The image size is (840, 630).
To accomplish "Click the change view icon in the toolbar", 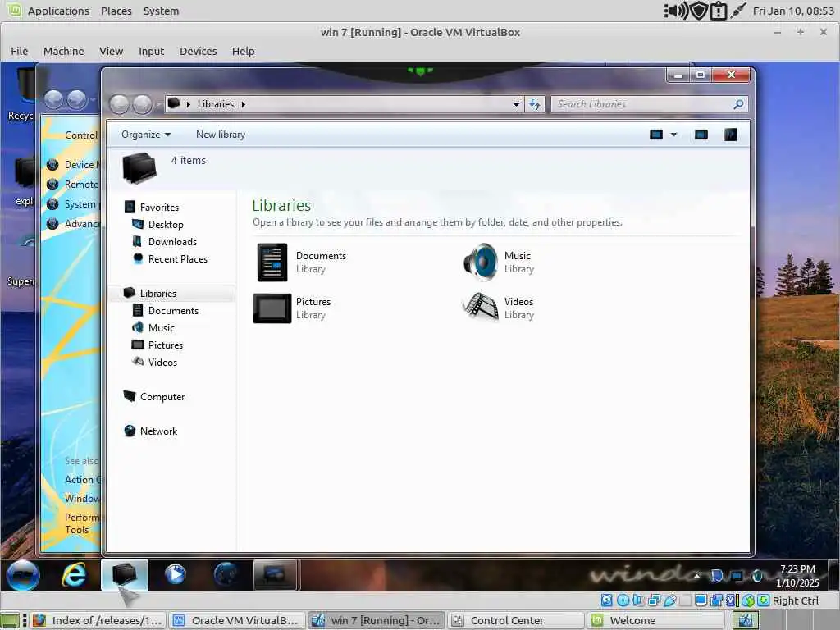I will pyautogui.click(x=656, y=135).
